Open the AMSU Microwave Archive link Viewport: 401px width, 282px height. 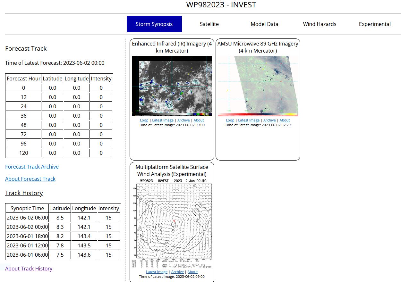pyautogui.click(x=269, y=120)
